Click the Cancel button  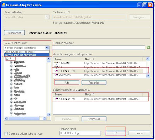[139, 133]
